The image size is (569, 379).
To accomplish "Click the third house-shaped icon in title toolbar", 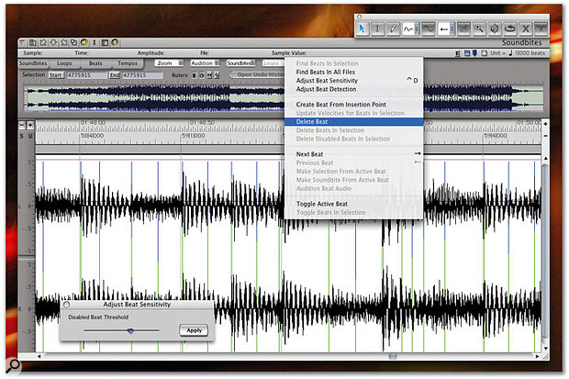I will [x=64, y=42].
